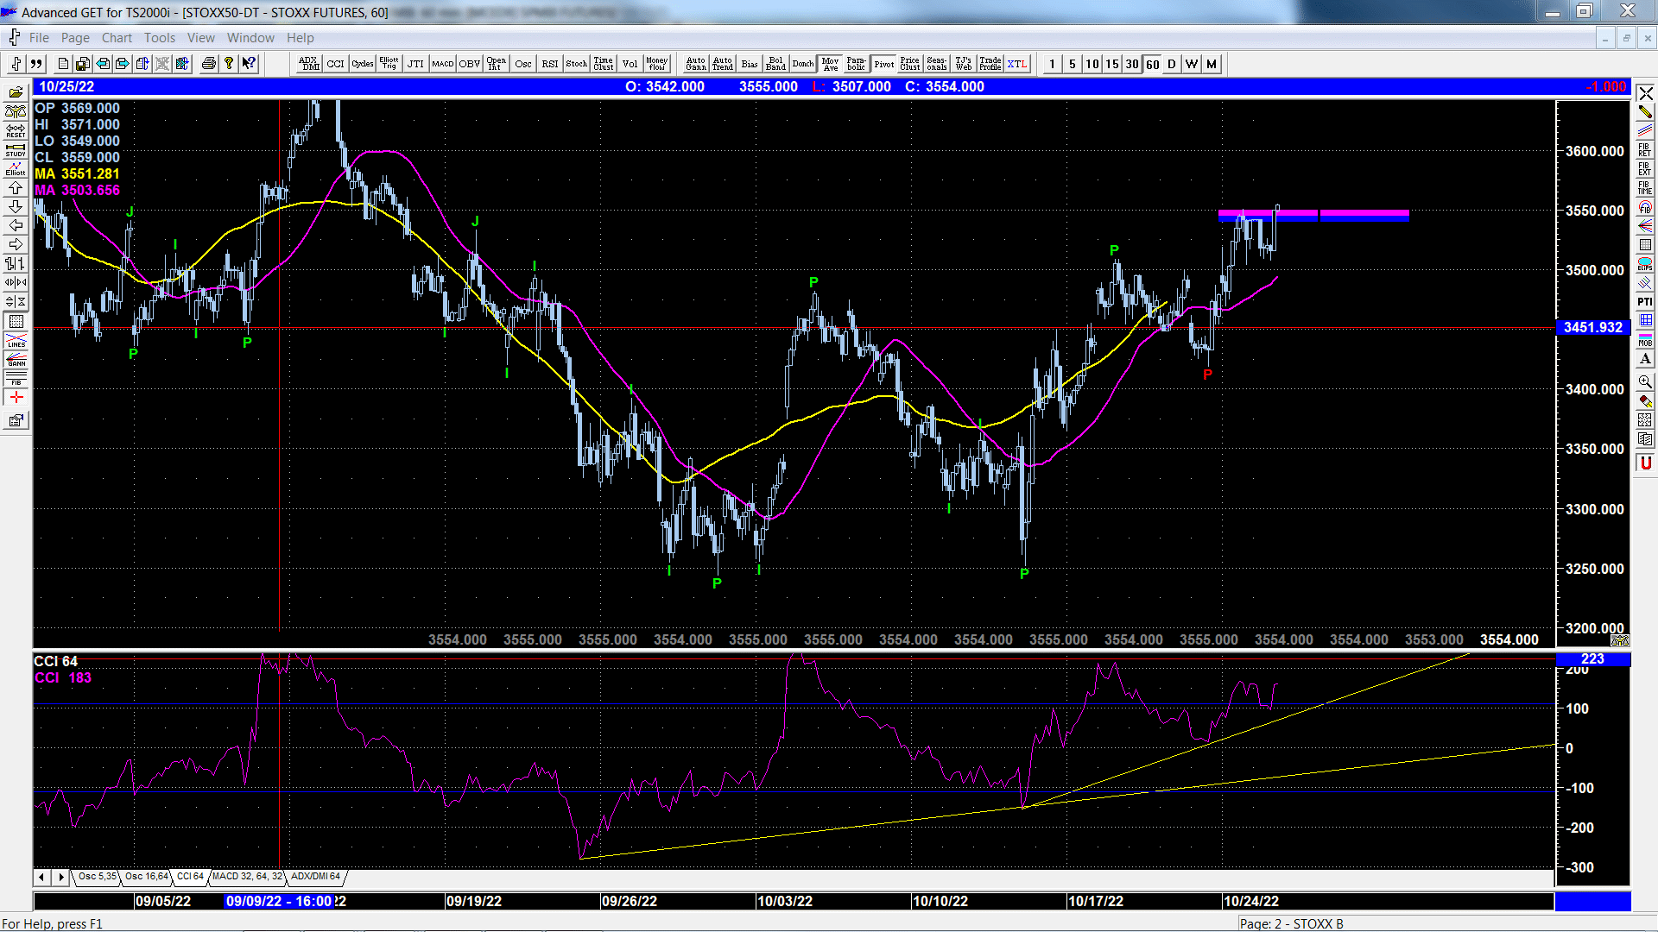The width and height of the screenshot is (1658, 932).
Task: Toggle the Pivot study button
Action: [883, 64]
